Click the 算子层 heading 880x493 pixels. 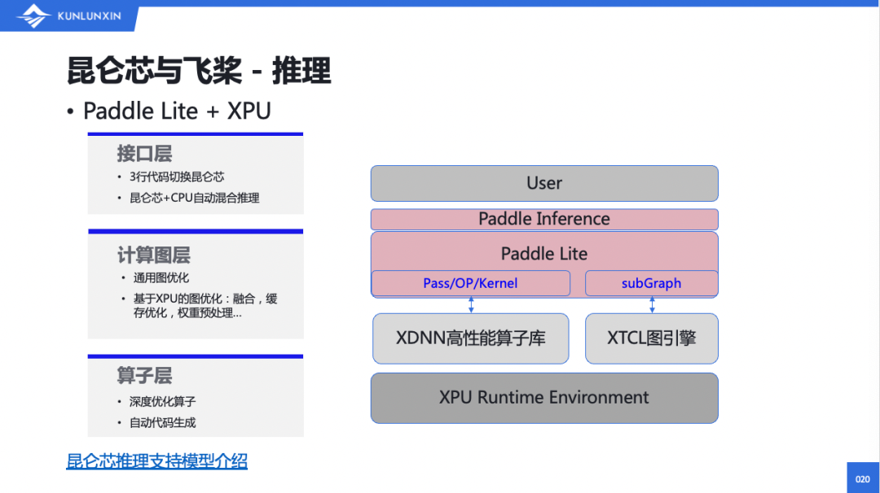[144, 375]
